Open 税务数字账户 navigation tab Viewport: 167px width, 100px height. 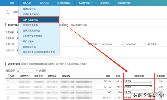[x=85, y=3]
